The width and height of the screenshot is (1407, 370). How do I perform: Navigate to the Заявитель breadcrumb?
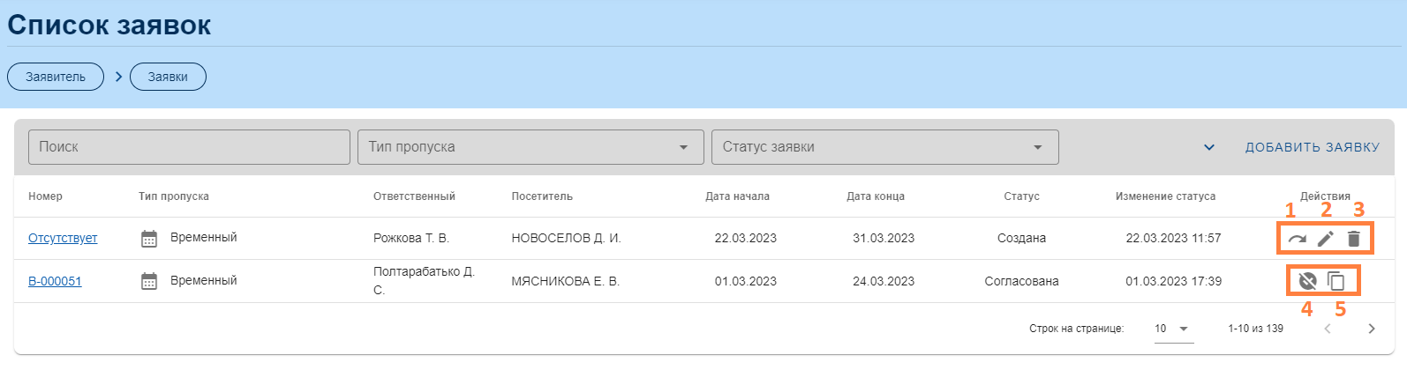56,77
